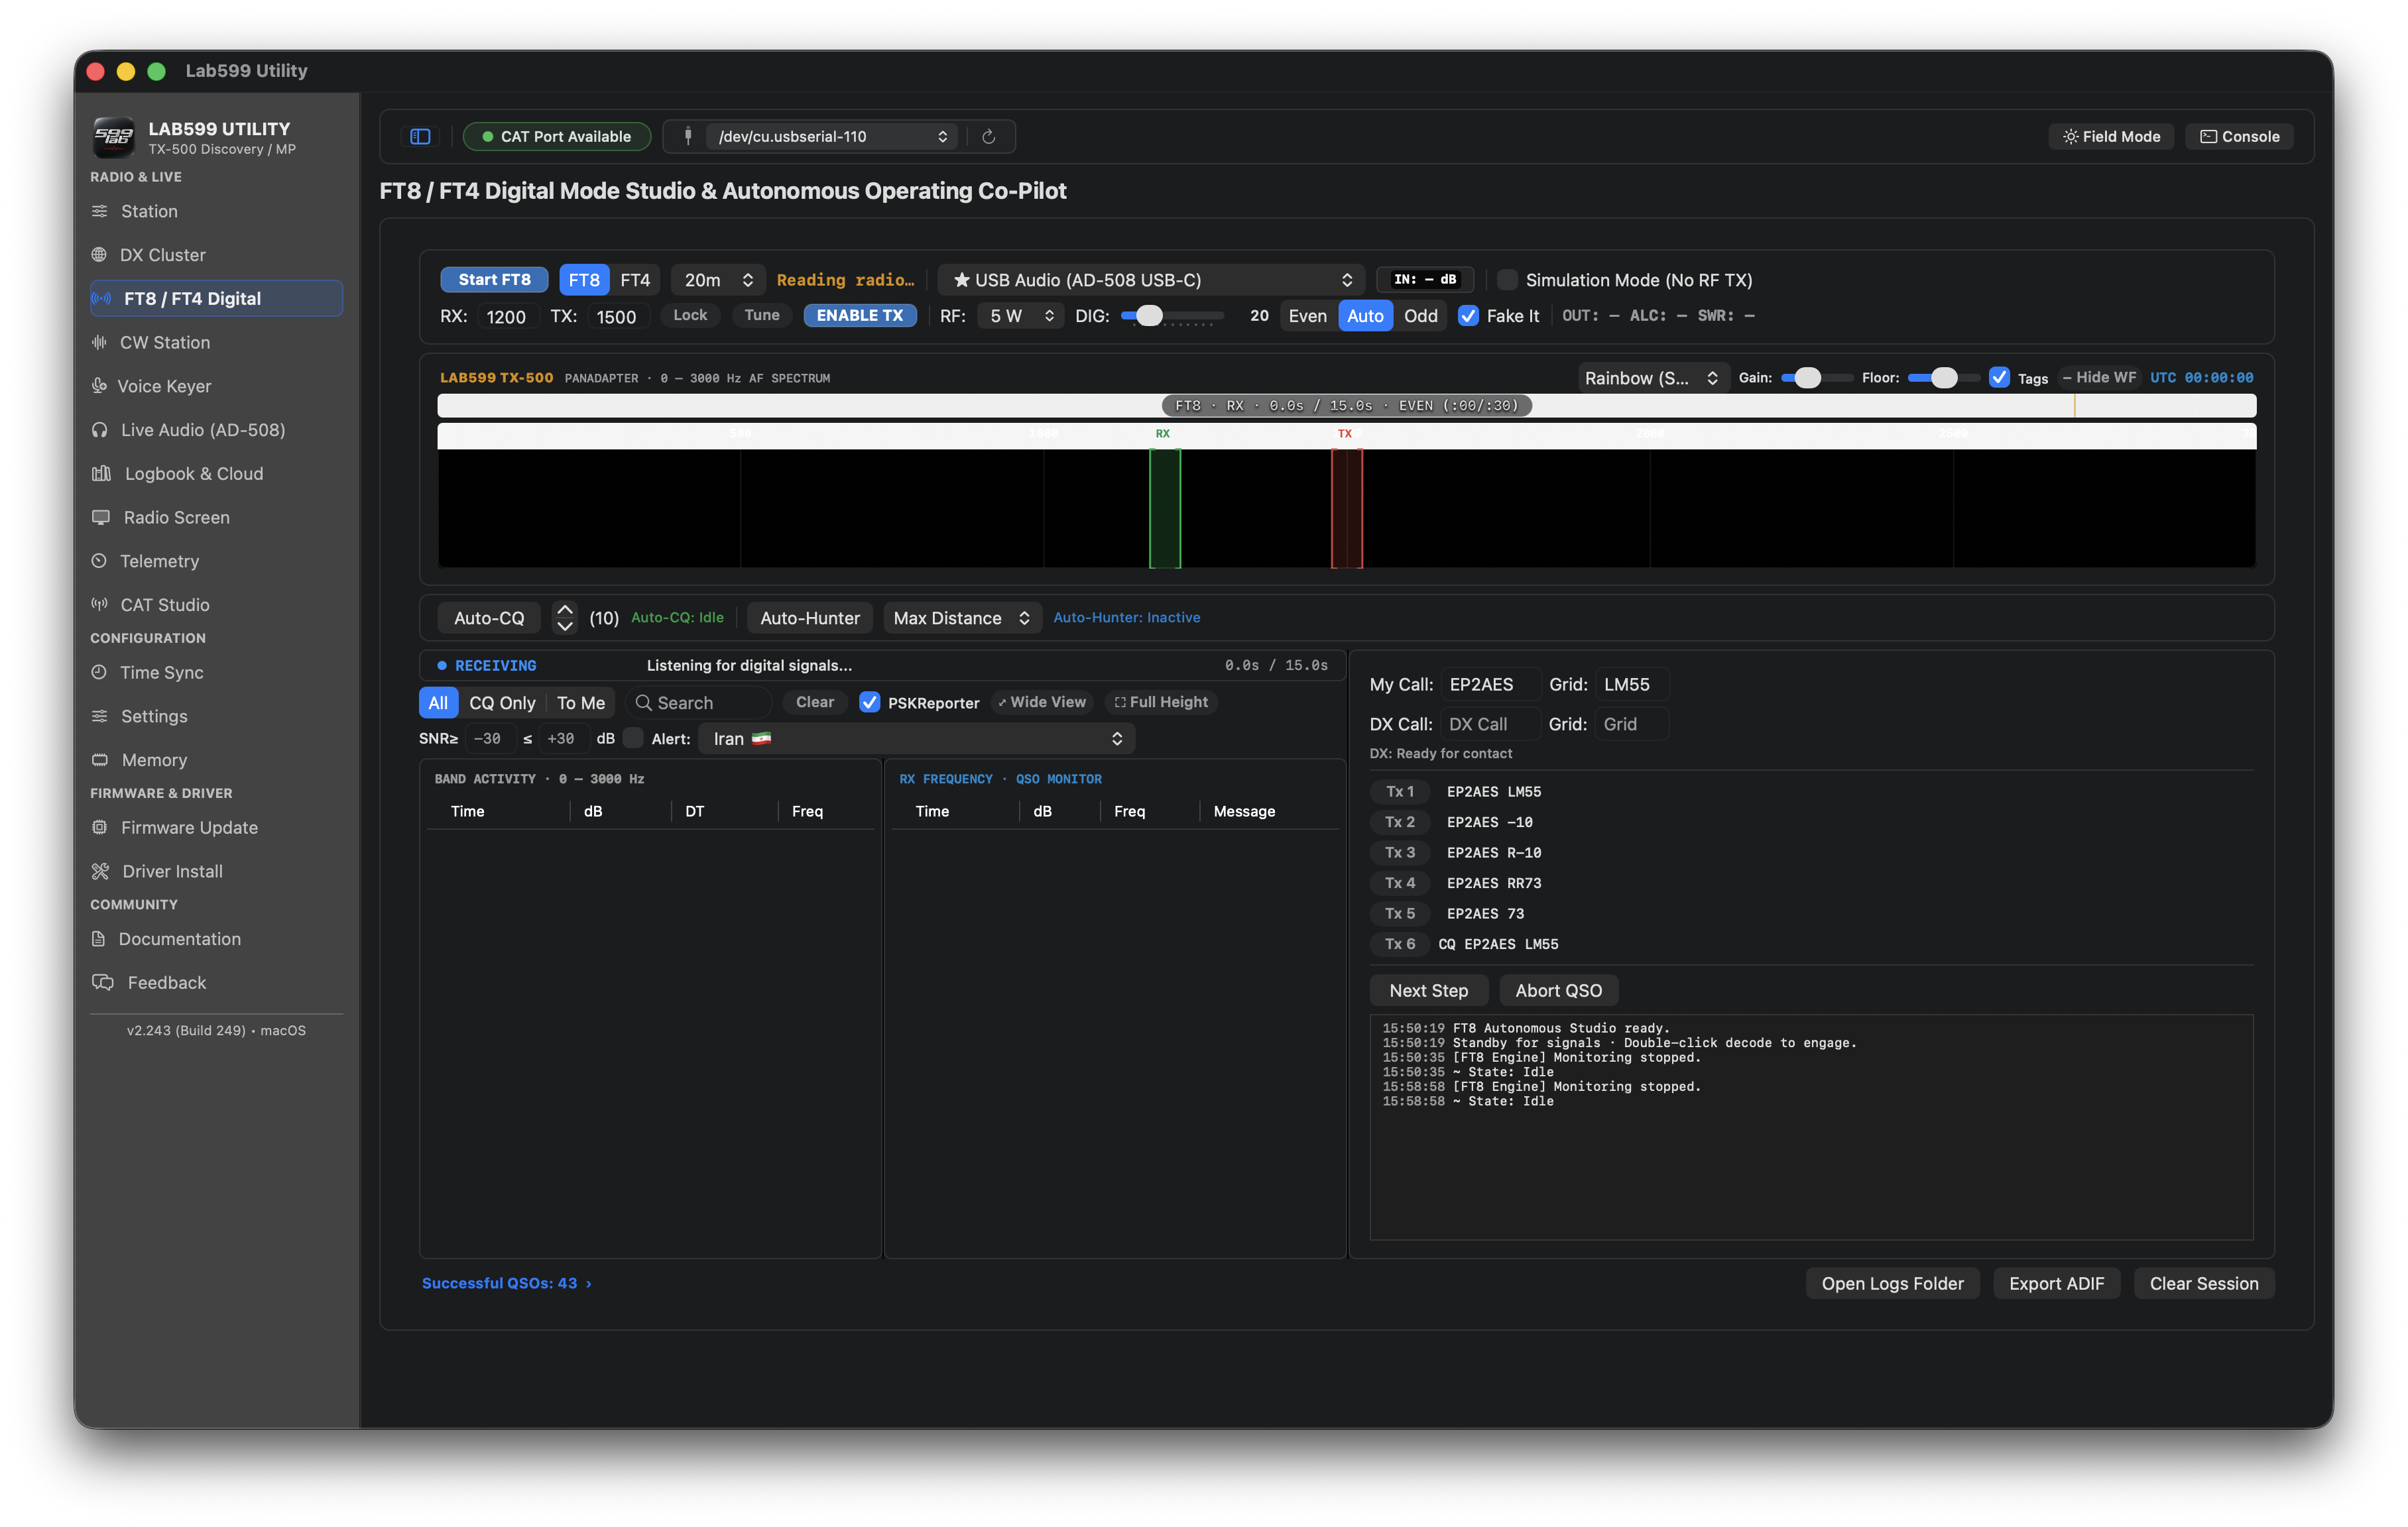The height and width of the screenshot is (1527, 2408).
Task: Click the DX Call input field
Action: point(1490,724)
